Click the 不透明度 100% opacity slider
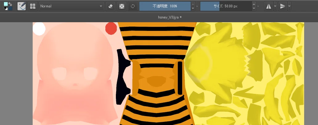Viewport: 318px width, 125px height. [x=165, y=6]
